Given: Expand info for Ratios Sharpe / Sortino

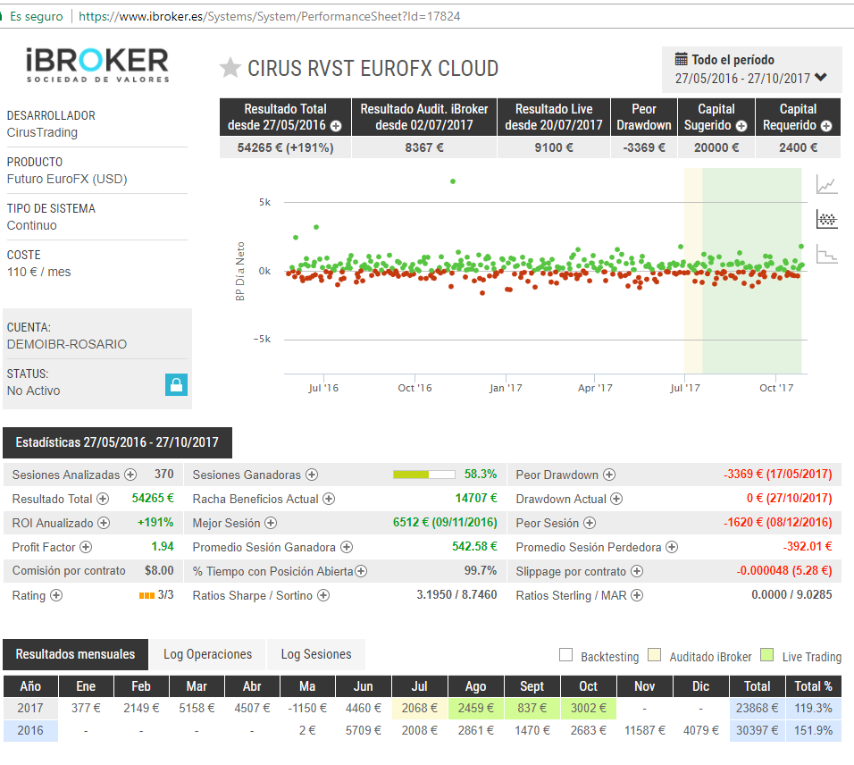Looking at the screenshot, I should [x=323, y=595].
